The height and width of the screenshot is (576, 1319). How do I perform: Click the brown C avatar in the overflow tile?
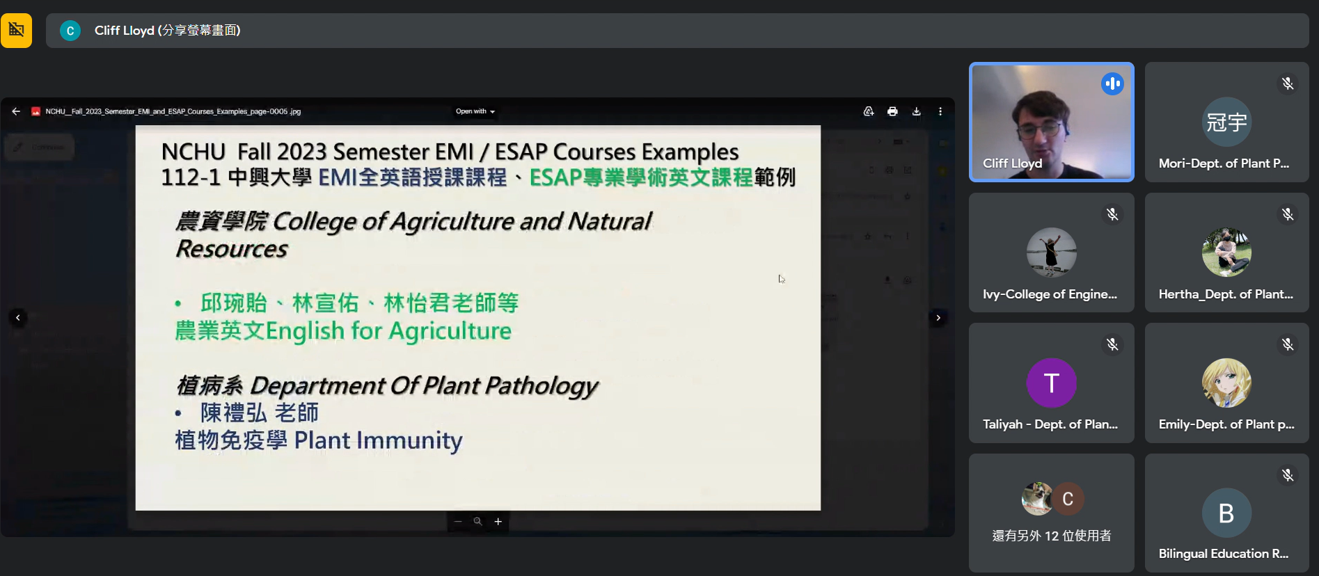tap(1068, 499)
